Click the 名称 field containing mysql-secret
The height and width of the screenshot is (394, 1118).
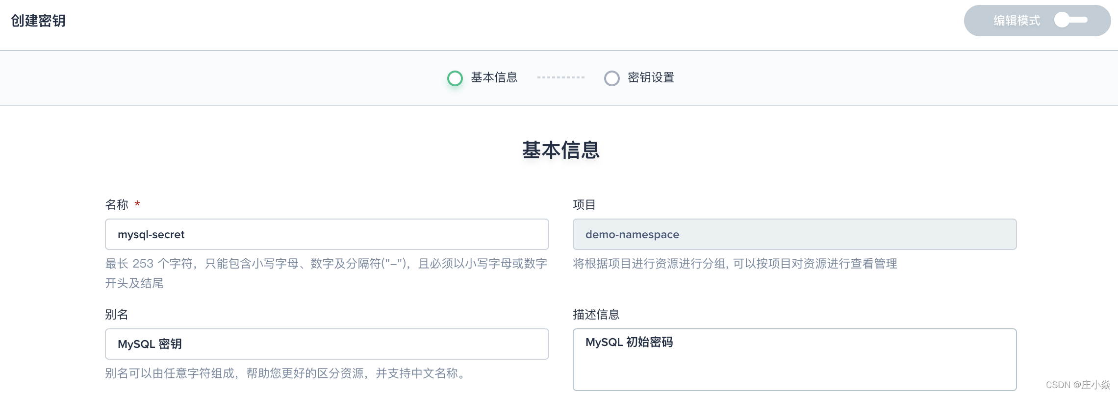point(327,234)
